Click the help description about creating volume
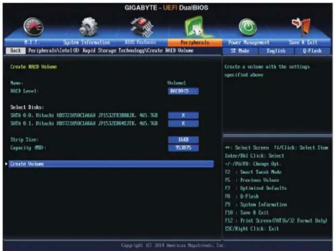This screenshot has height=251, width=334. [x=267, y=71]
